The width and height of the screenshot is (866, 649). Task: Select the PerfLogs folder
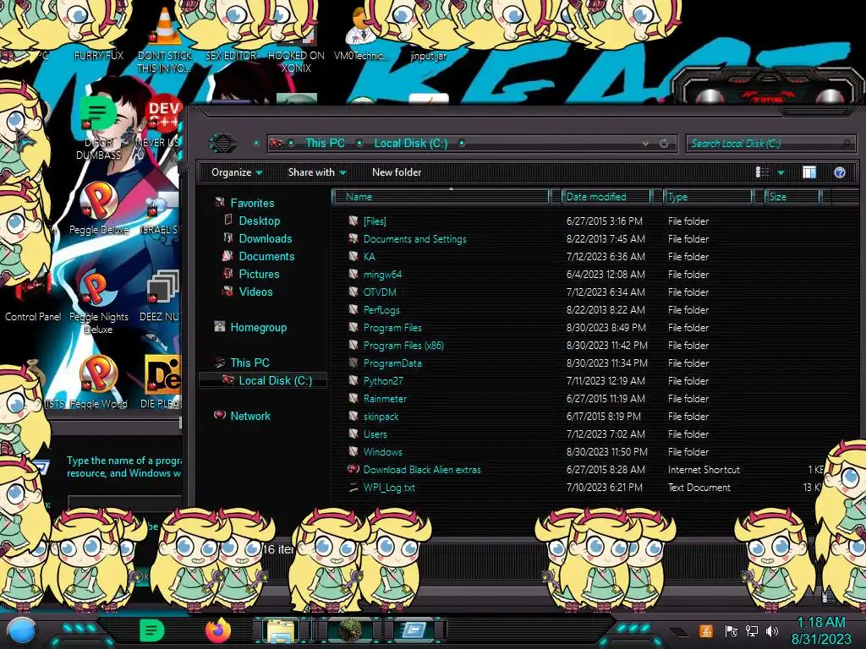tap(381, 309)
